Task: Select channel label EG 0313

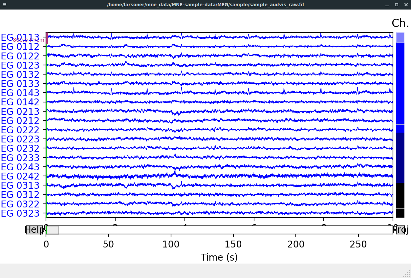Action: 20,185
